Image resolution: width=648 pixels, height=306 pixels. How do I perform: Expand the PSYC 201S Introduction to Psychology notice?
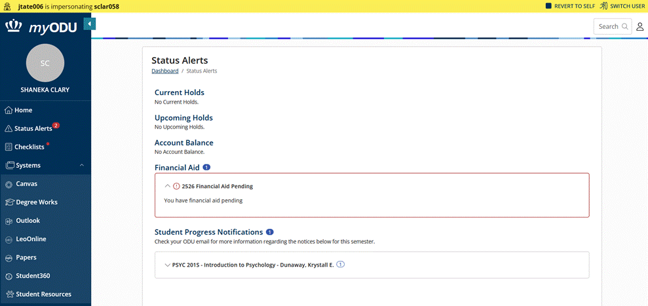tap(168, 265)
